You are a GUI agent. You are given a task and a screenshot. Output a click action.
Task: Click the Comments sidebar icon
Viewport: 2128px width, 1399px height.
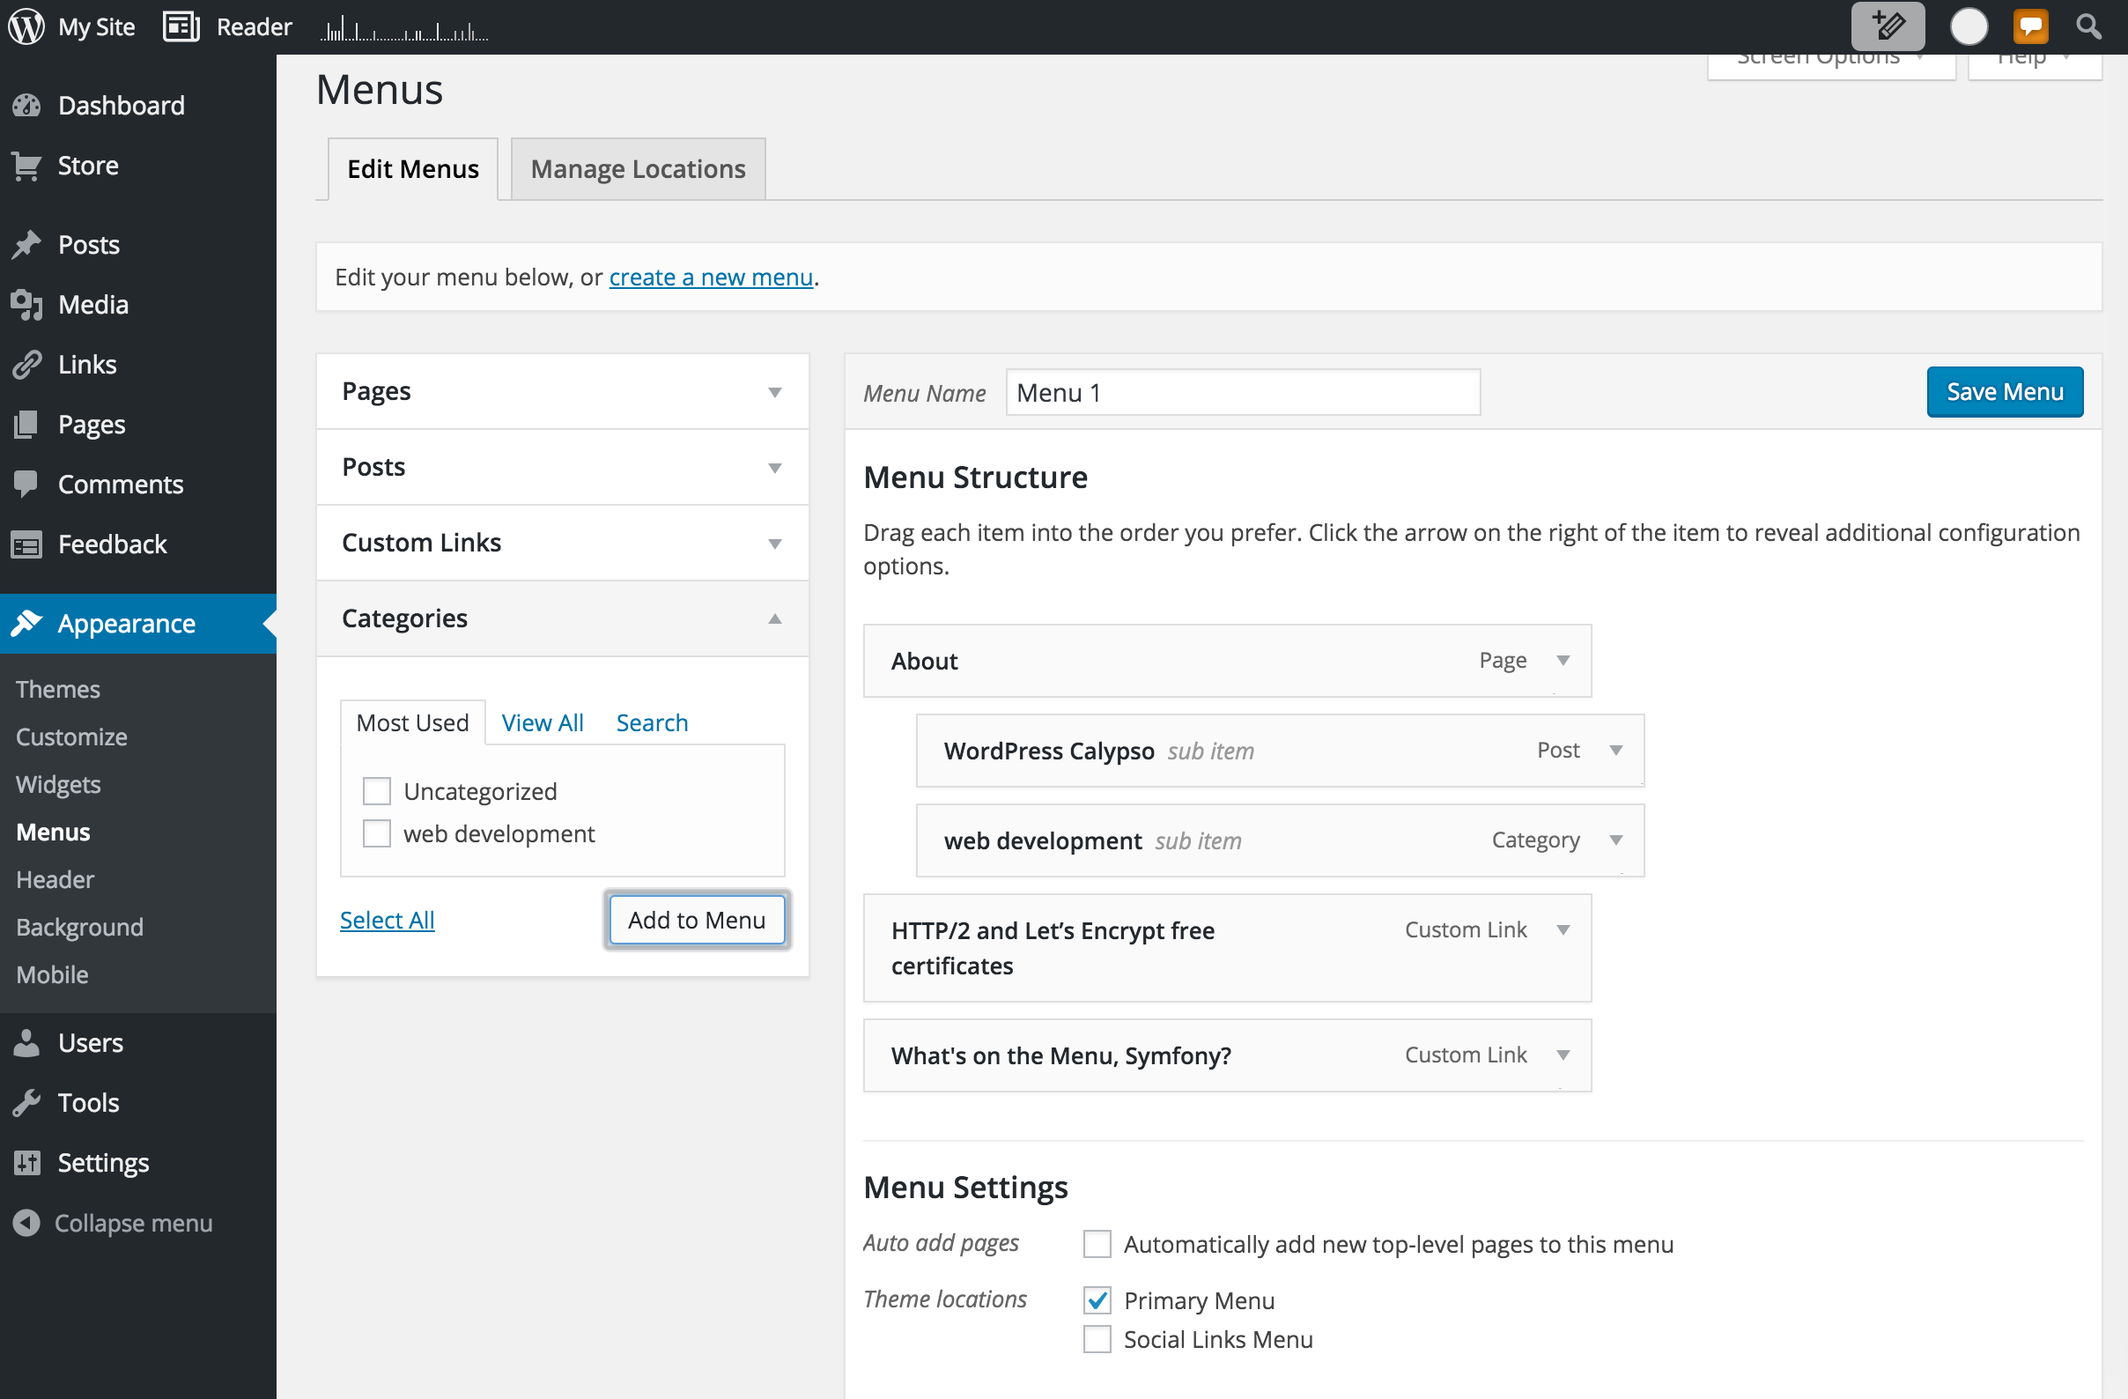tap(26, 484)
